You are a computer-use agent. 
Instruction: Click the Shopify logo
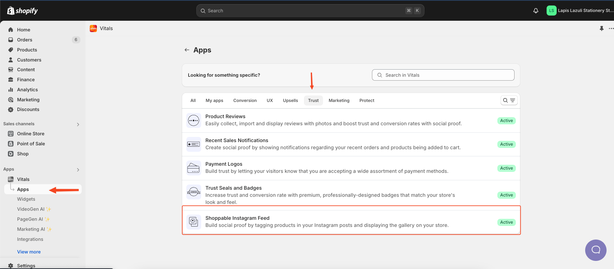click(22, 11)
